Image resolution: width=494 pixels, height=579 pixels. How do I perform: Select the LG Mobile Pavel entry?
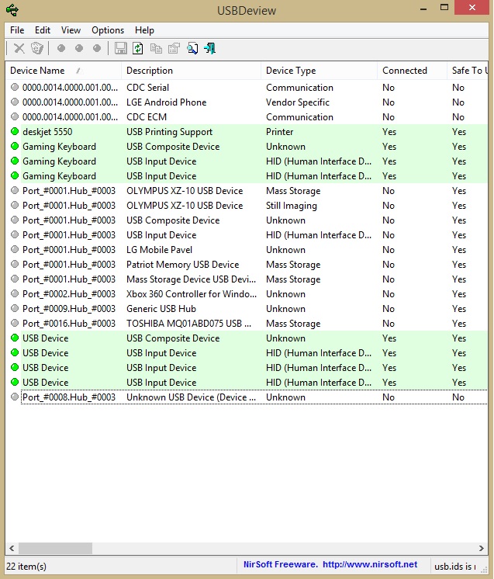(x=160, y=250)
